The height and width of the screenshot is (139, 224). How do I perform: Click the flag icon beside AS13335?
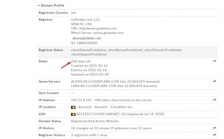73,114
